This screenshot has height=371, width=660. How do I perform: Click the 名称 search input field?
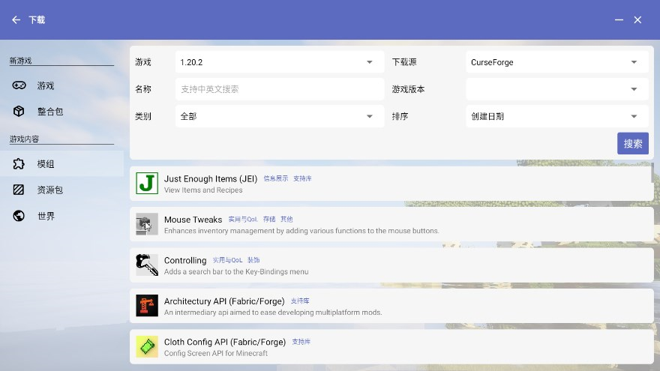279,89
